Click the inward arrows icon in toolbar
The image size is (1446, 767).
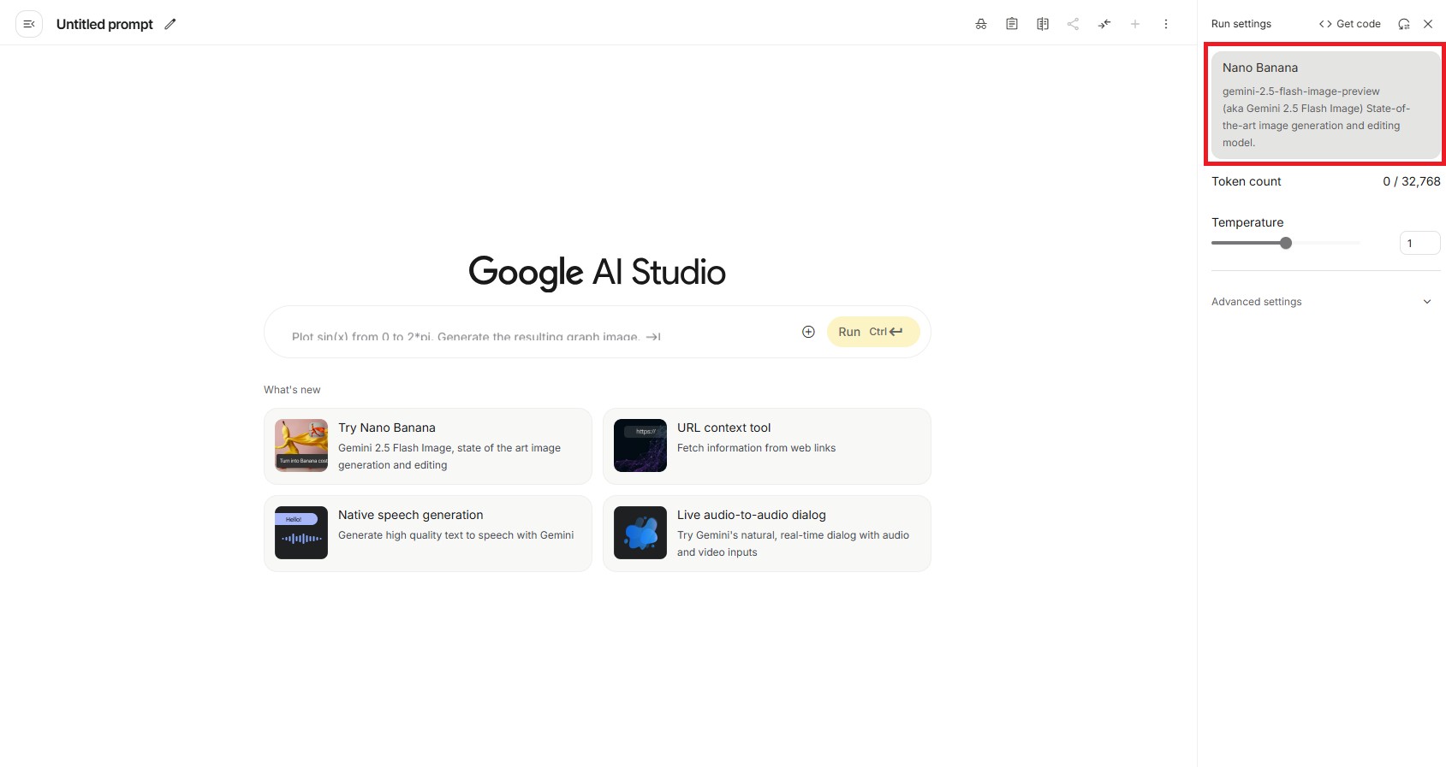[x=1104, y=24]
